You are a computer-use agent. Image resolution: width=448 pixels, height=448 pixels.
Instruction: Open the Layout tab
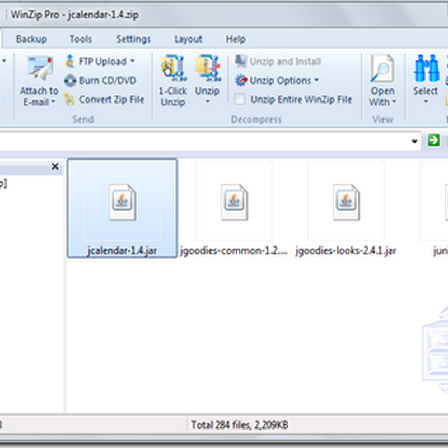point(188,39)
